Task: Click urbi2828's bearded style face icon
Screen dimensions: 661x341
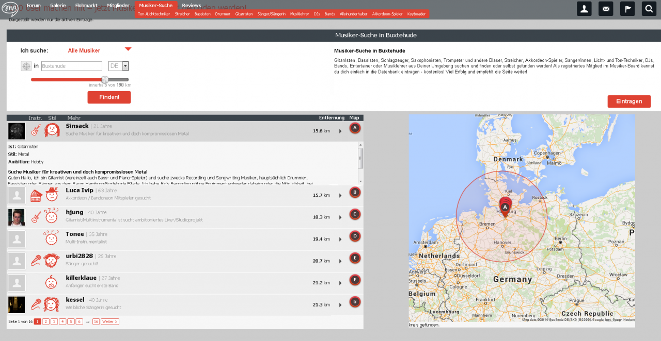Action: tap(52, 260)
